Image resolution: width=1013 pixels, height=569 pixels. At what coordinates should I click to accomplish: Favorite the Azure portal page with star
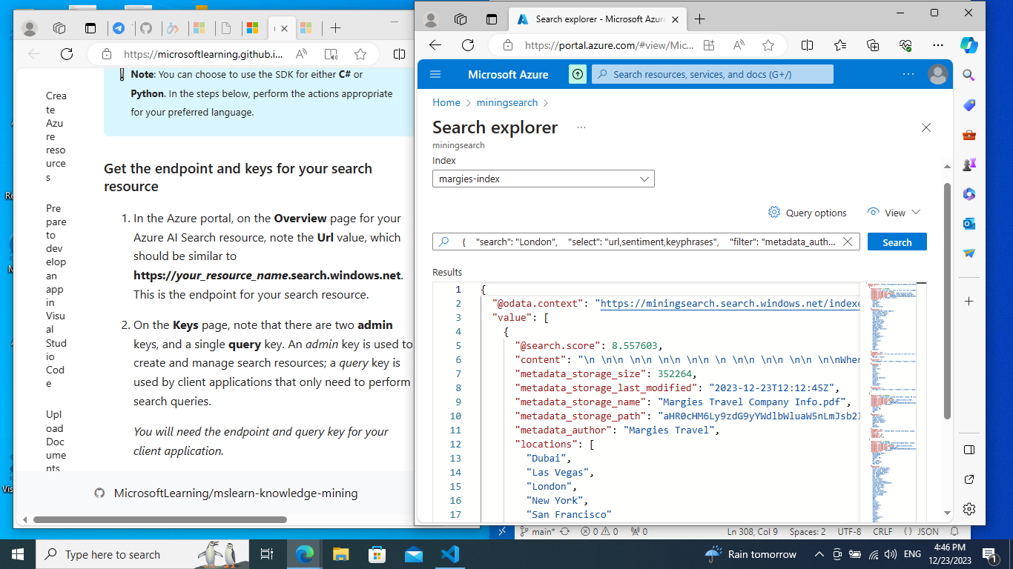(768, 45)
